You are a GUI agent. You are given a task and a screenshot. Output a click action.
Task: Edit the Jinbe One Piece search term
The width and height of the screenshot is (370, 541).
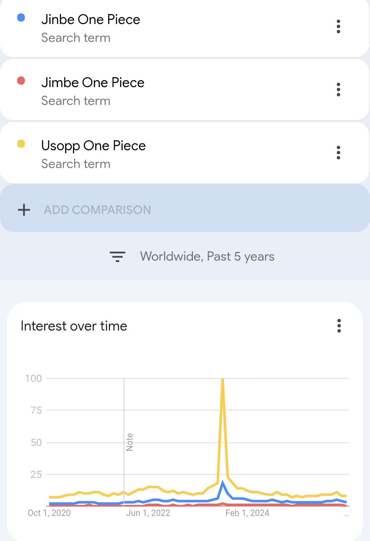click(x=91, y=20)
